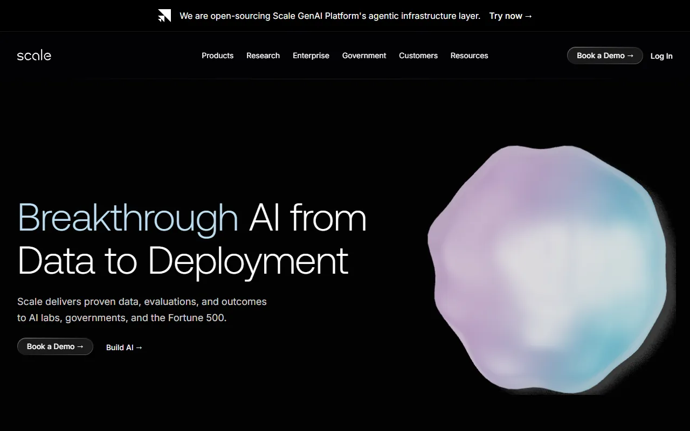Click the blue 'Breakthrough' headline word
The height and width of the screenshot is (431, 690).
pos(128,218)
